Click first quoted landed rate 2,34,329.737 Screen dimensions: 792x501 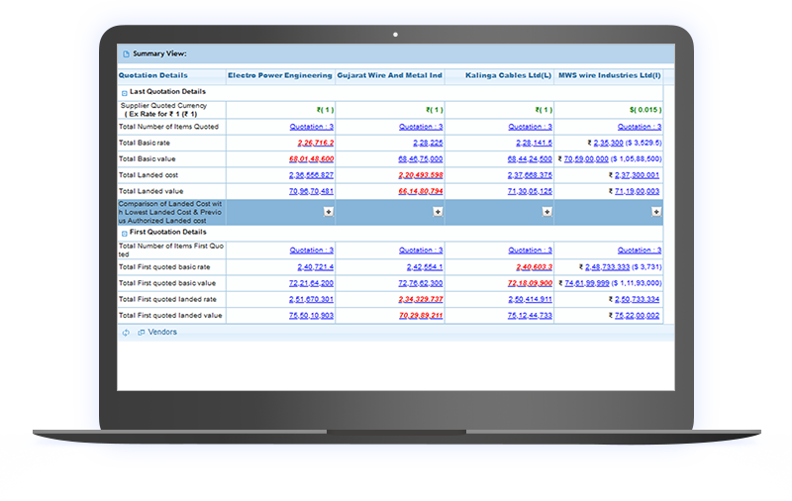[421, 299]
